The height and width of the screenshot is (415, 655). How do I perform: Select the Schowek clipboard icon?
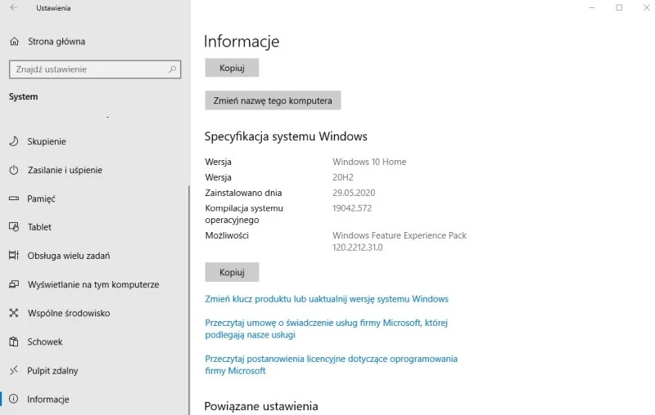(14, 341)
